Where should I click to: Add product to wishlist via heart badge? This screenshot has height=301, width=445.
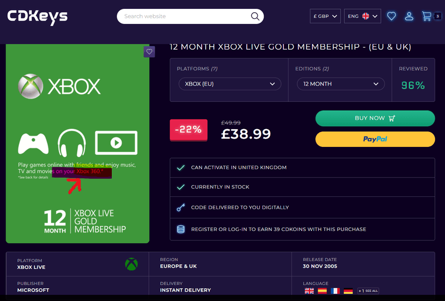coord(149,52)
